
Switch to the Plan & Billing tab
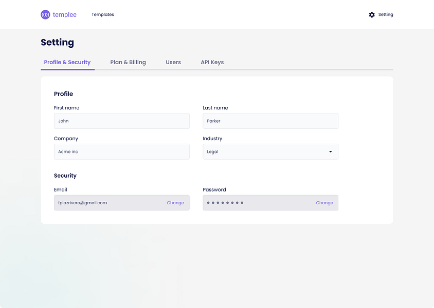[128, 62]
